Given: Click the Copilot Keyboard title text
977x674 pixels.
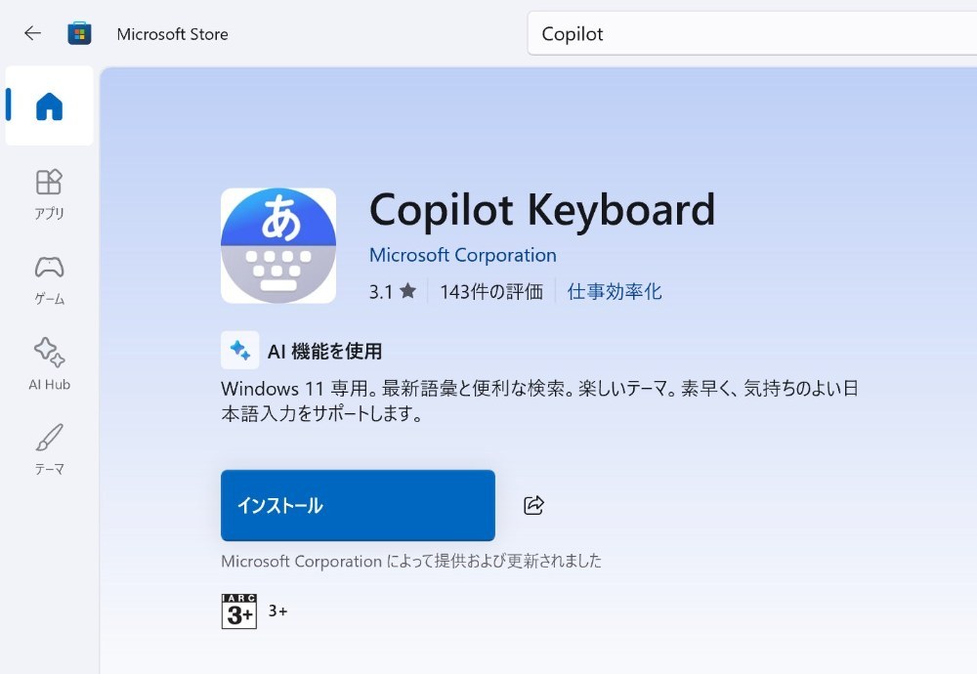Looking at the screenshot, I should click(542, 210).
